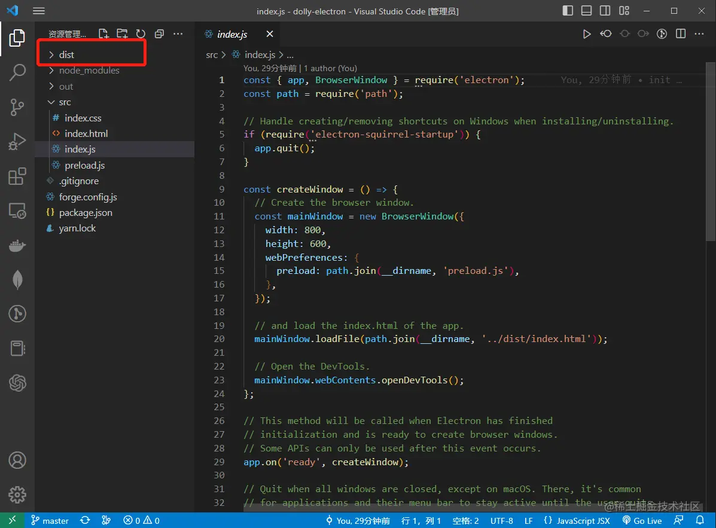
Task: Collapse the src folder
Action: coord(65,102)
